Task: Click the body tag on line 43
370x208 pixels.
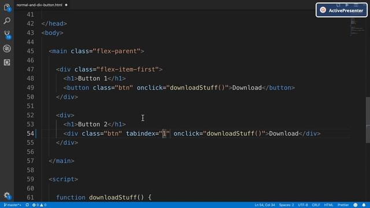Action: pos(53,33)
